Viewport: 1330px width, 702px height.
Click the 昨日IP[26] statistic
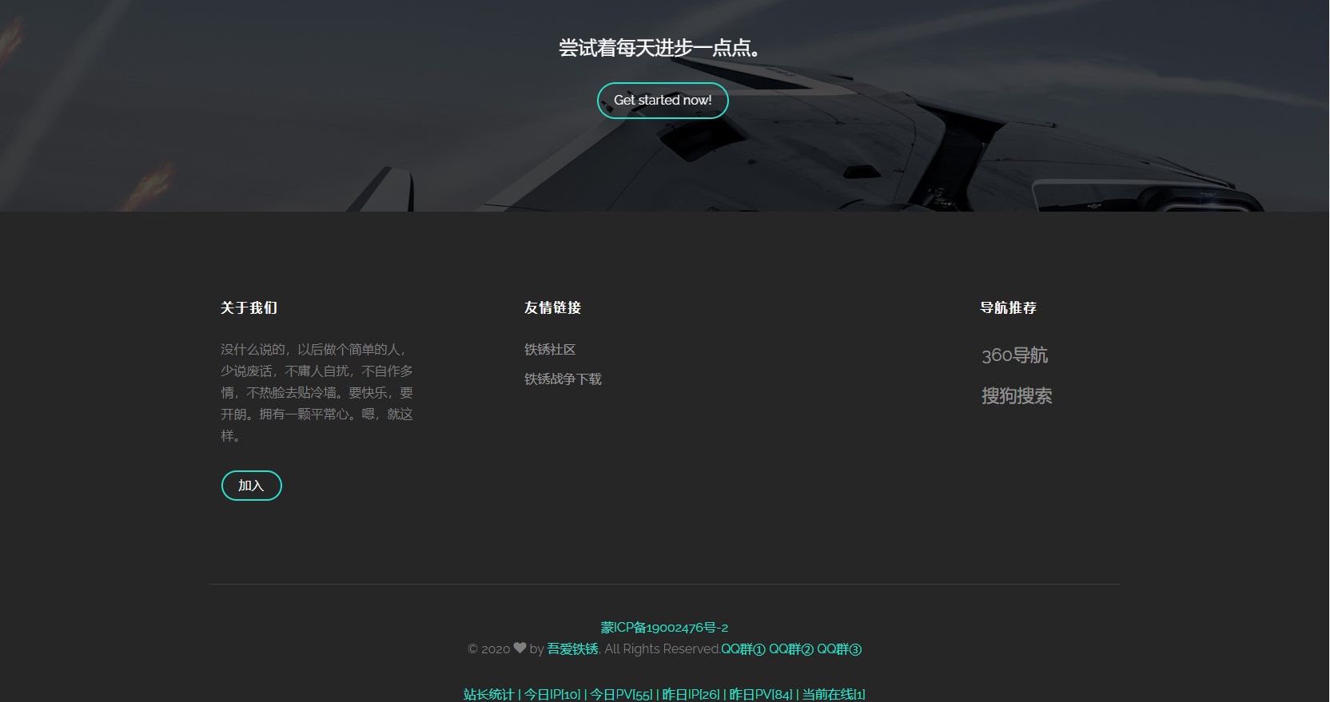[x=691, y=694]
